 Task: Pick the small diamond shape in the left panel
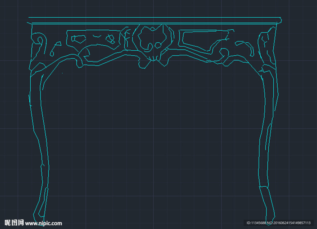click(110, 39)
